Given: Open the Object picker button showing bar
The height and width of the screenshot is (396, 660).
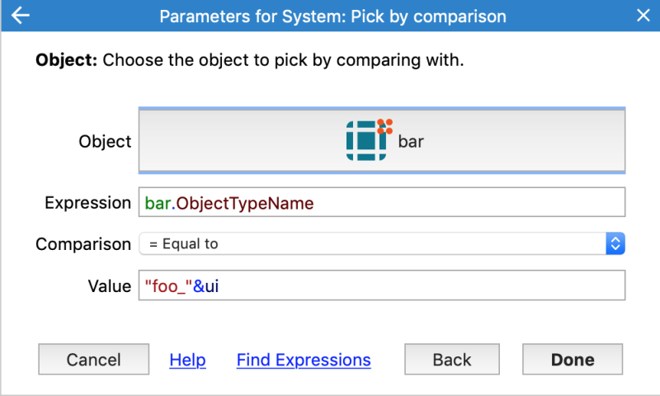Looking at the screenshot, I should [382, 140].
